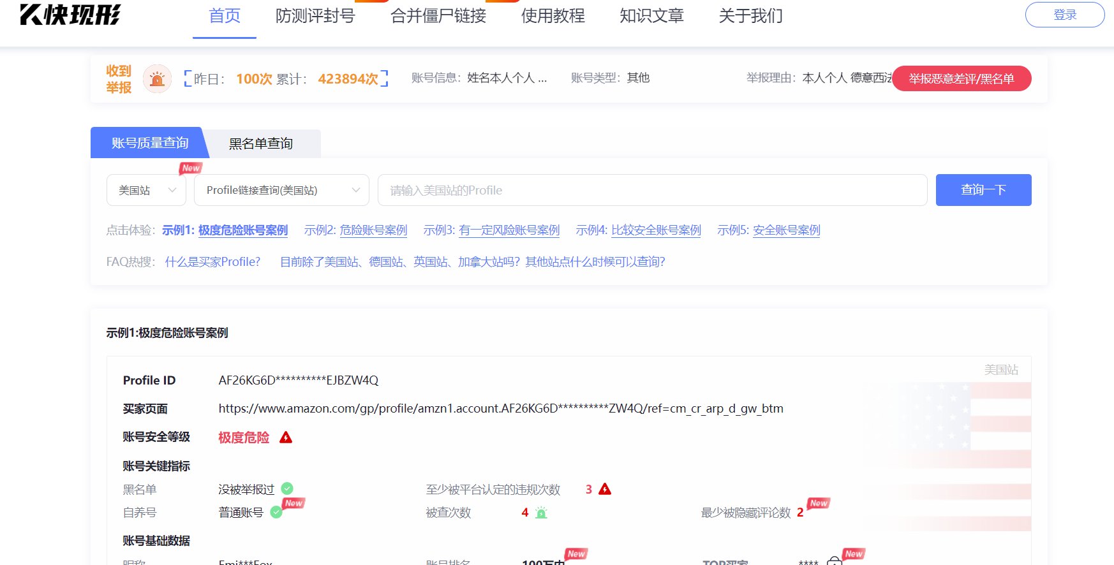Image resolution: width=1114 pixels, height=565 pixels.
Task: Click yesterday's count 100次
Action: pos(254,79)
